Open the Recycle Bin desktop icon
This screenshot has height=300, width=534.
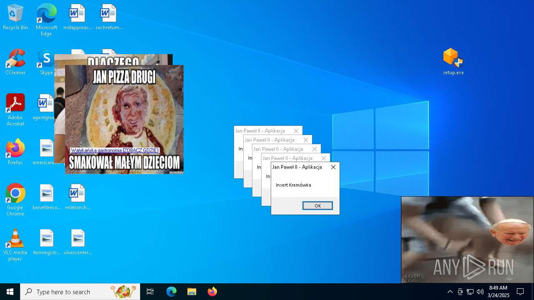coord(15,17)
